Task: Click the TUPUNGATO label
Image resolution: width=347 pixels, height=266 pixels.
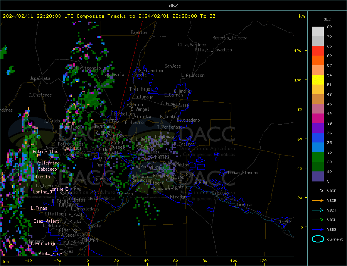Action: click(x=69, y=205)
